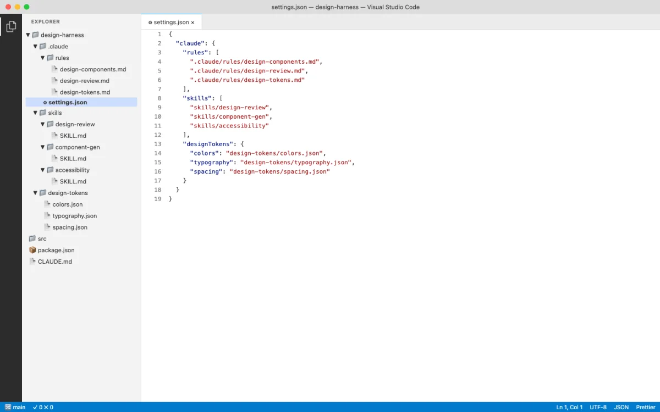Collapse the component-gen folder arrow
This screenshot has height=412, width=660.
[42, 147]
